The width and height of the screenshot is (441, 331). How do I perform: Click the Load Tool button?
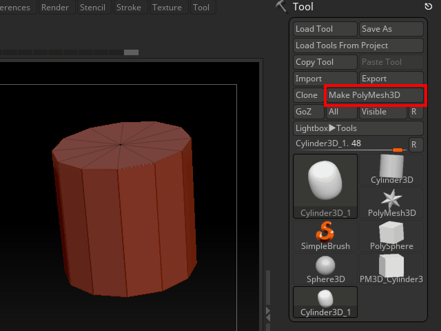325,29
